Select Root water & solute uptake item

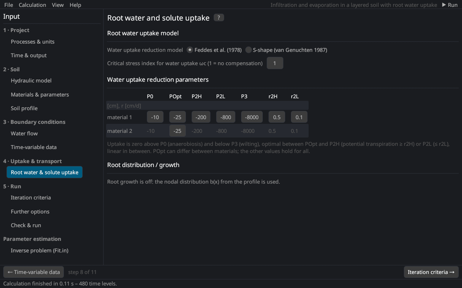point(44,172)
